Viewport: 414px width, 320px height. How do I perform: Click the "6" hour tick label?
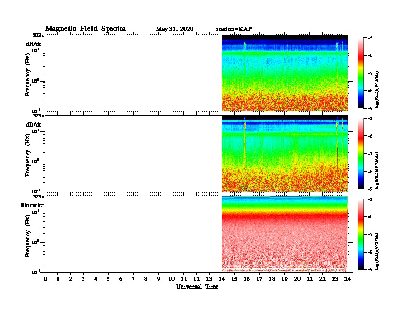point(121,279)
